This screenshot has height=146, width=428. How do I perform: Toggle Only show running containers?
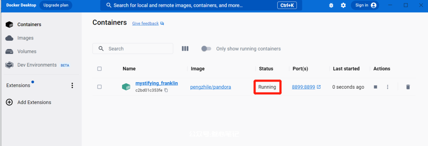(206, 49)
